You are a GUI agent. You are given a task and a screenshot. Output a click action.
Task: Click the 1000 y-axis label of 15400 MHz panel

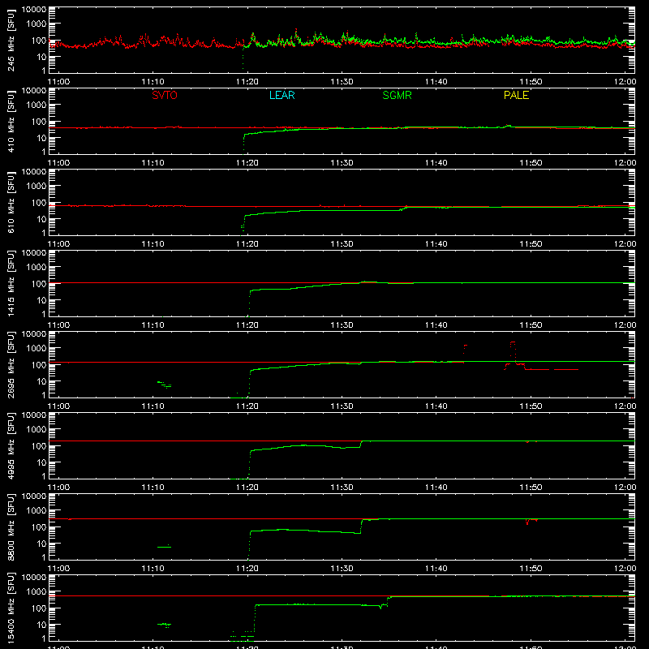click(x=37, y=592)
